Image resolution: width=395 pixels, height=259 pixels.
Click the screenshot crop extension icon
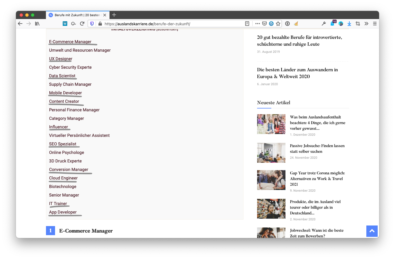point(358,24)
